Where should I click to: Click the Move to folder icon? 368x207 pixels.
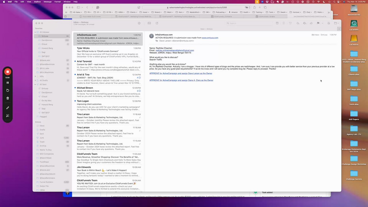(335, 23)
